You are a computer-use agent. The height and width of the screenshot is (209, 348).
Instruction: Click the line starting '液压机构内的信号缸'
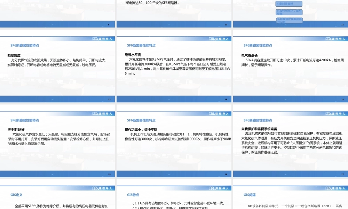(294, 133)
